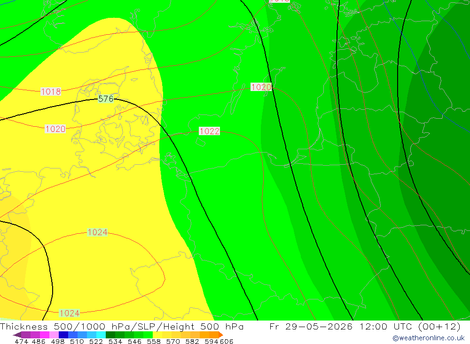The height and width of the screenshot is (344, 470).
Task: Click the 576 height contour label
Action: point(106,99)
